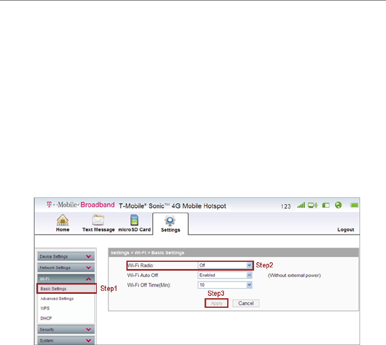Open the DHCP sidebar item
Viewport: 386px width, 345px height.
46,318
